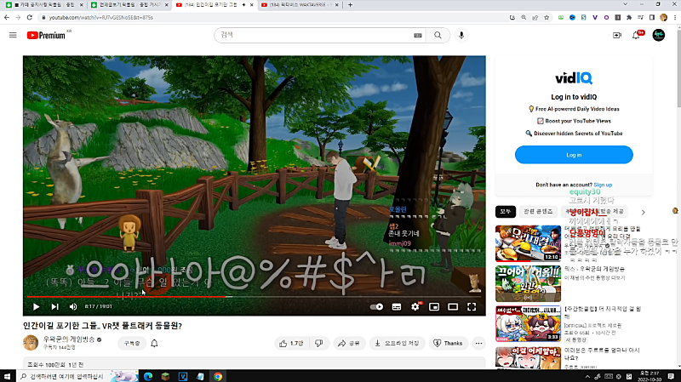Click the 구독중 subscribed button
The height and width of the screenshot is (382, 681).
tap(132, 343)
